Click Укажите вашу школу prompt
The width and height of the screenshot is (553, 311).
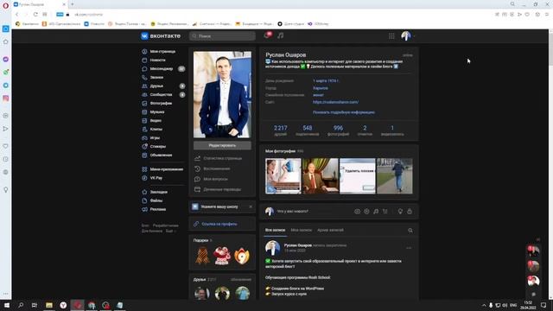pyautogui.click(x=219, y=206)
